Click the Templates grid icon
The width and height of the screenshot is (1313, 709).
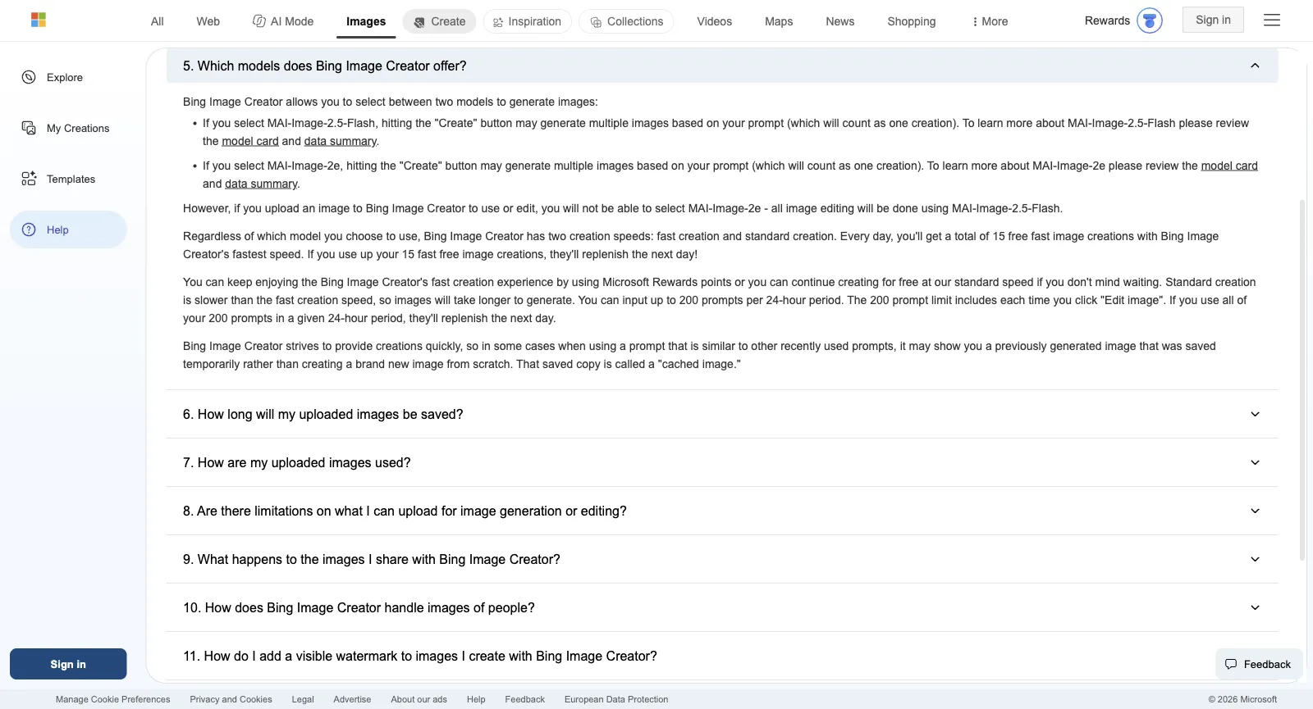[x=29, y=179]
